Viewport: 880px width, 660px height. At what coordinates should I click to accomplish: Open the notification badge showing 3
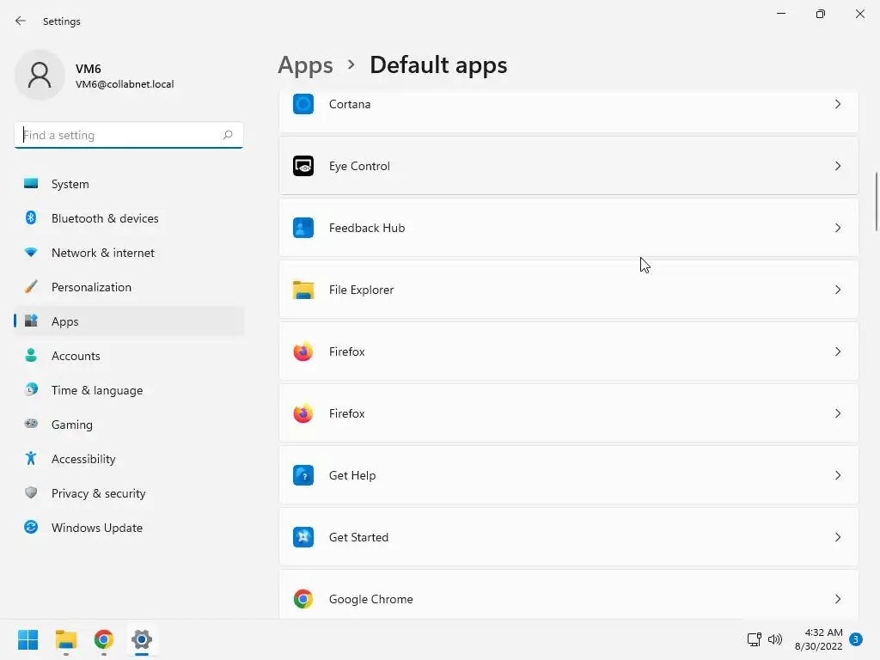click(x=856, y=639)
